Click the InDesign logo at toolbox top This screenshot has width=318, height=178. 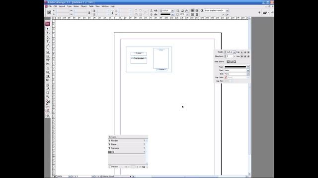click(x=48, y=24)
